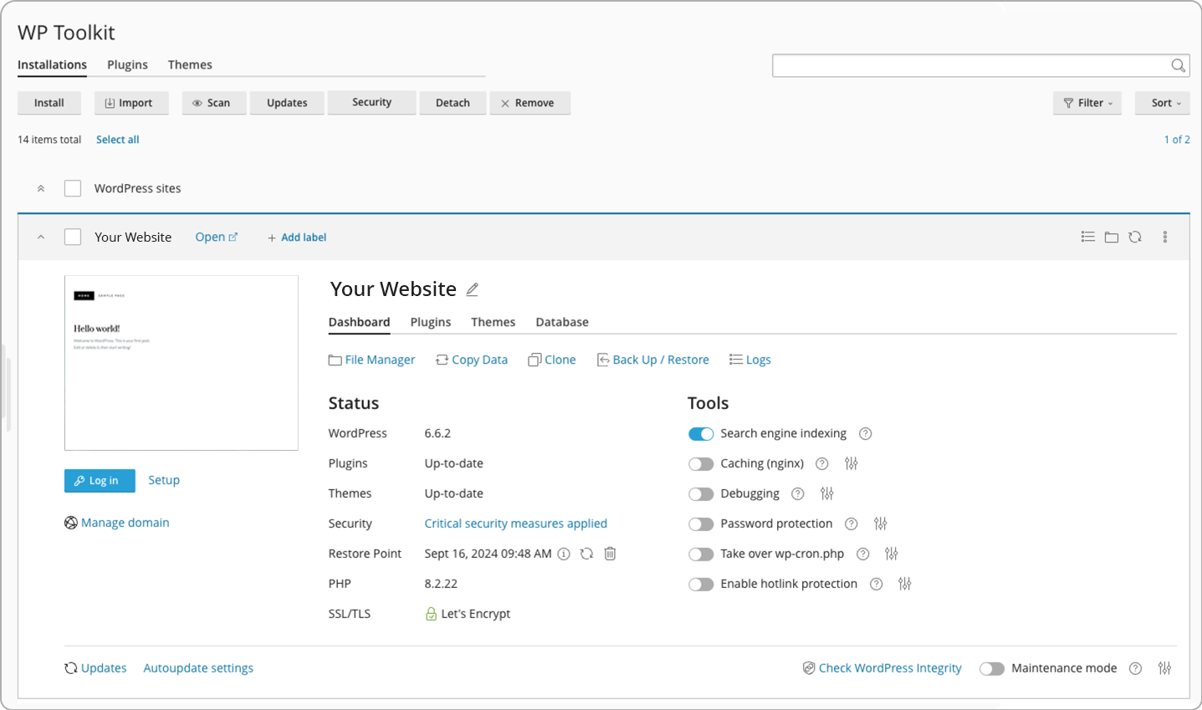This screenshot has width=1202, height=710.
Task: Enable hotlink protection toggle
Action: pyautogui.click(x=701, y=585)
